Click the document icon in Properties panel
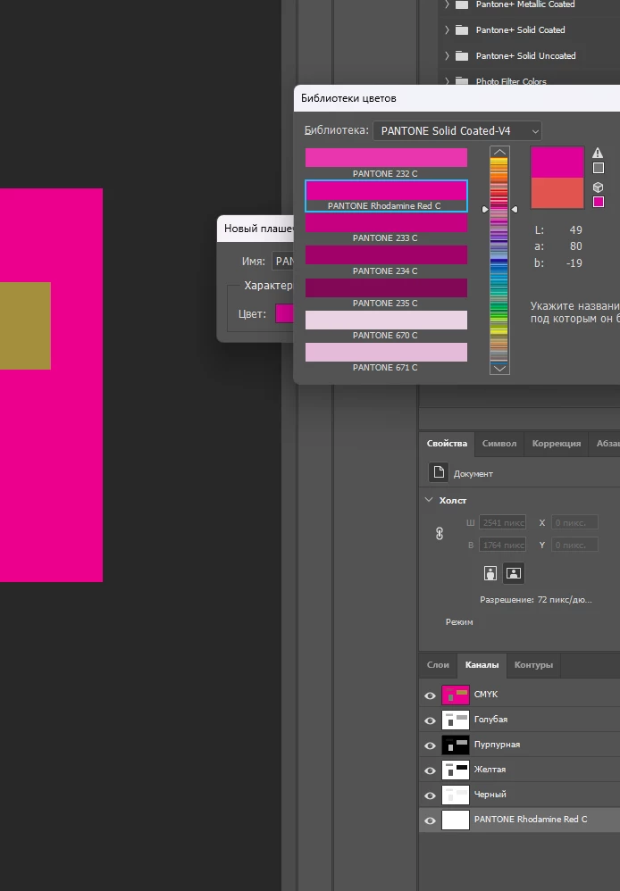Screen dimensions: 620x891 coord(439,472)
